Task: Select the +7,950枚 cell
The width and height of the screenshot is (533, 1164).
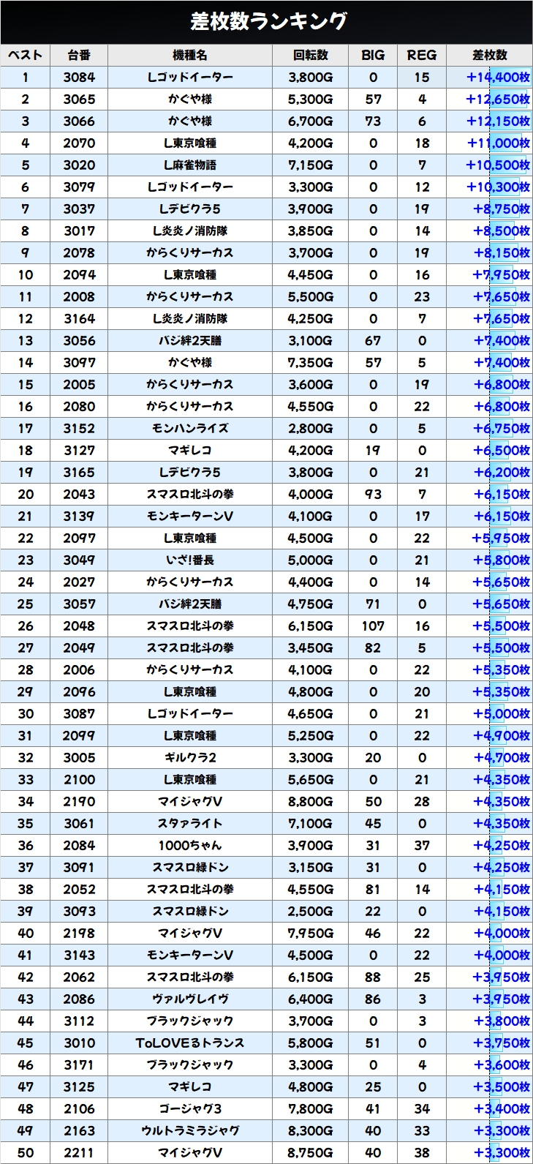Action: 502,274
